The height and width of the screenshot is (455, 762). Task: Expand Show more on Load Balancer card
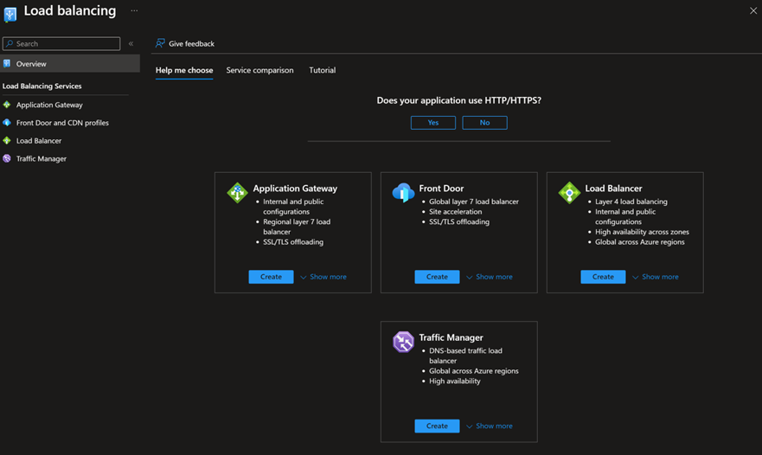click(656, 277)
